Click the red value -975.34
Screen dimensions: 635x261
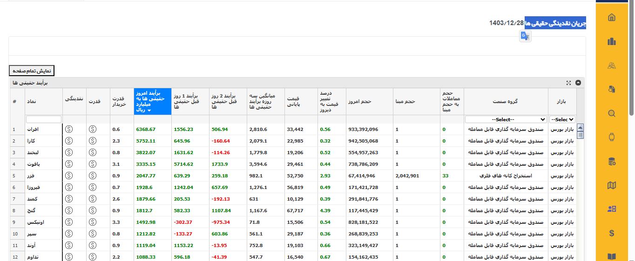221,222
